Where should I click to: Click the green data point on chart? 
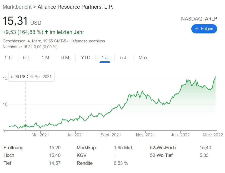pyautogui.click(x=26, y=126)
